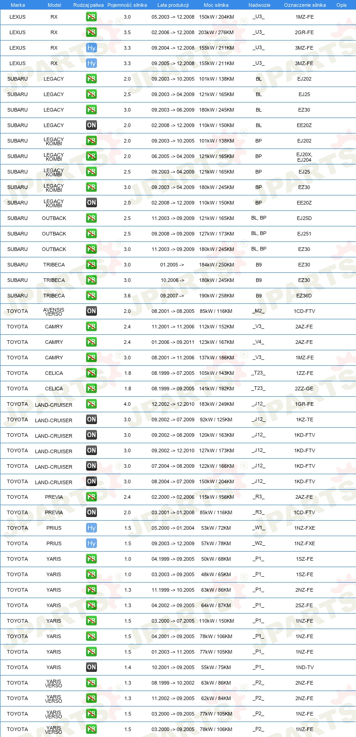Select the power value 53kW / 72KM

216,528
